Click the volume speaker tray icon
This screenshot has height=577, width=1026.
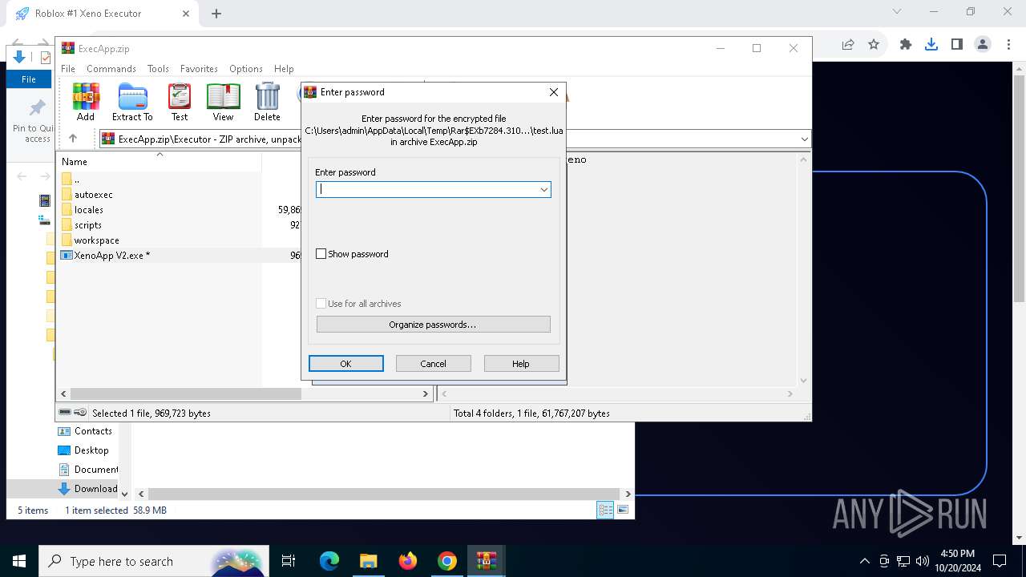(922, 561)
